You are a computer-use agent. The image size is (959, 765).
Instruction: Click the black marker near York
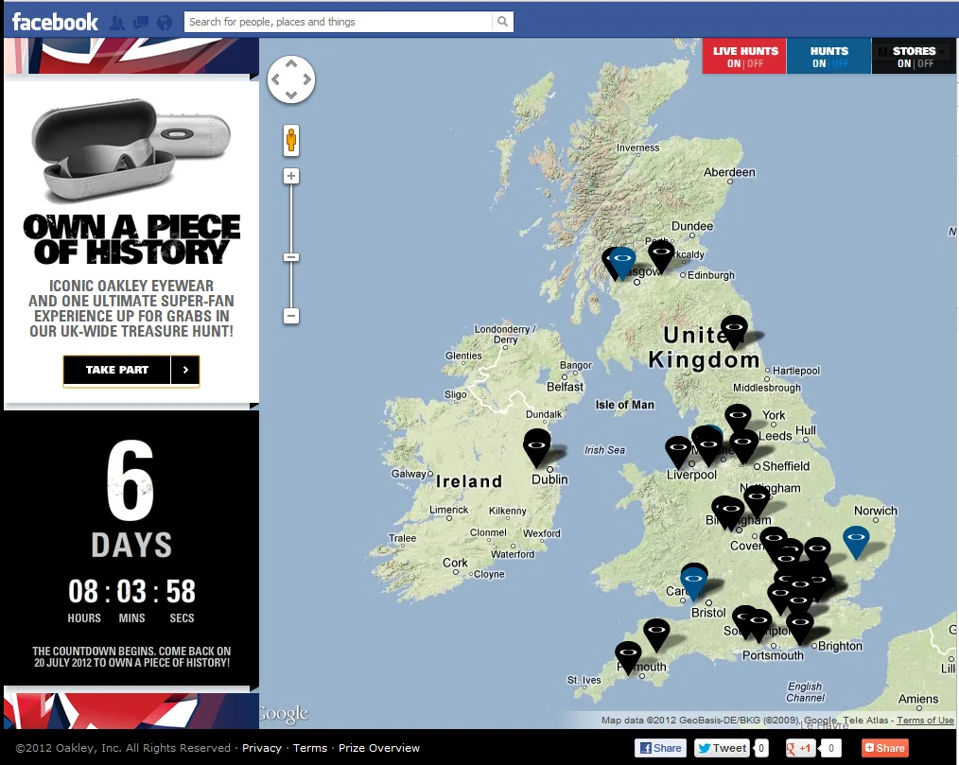coord(739,419)
